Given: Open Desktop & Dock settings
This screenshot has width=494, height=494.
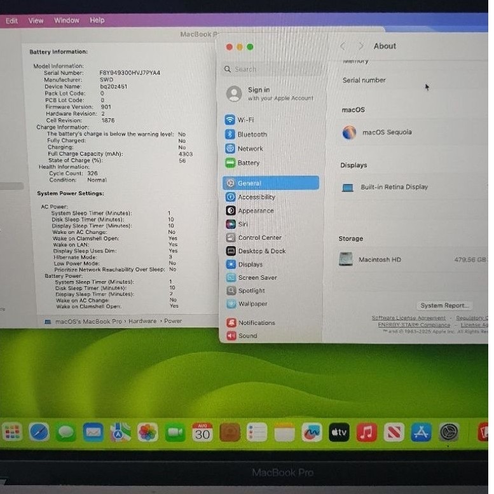Looking at the screenshot, I should pyautogui.click(x=256, y=251).
